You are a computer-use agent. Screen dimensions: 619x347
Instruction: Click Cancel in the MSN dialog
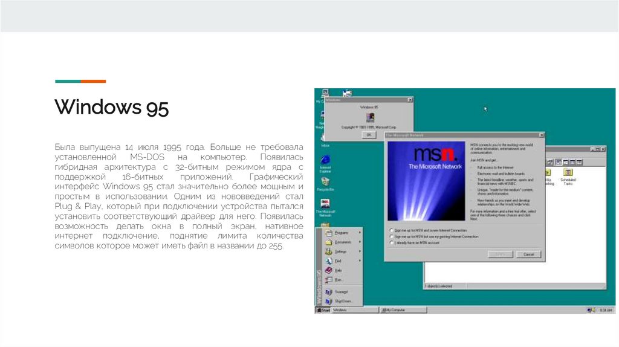tap(528, 255)
